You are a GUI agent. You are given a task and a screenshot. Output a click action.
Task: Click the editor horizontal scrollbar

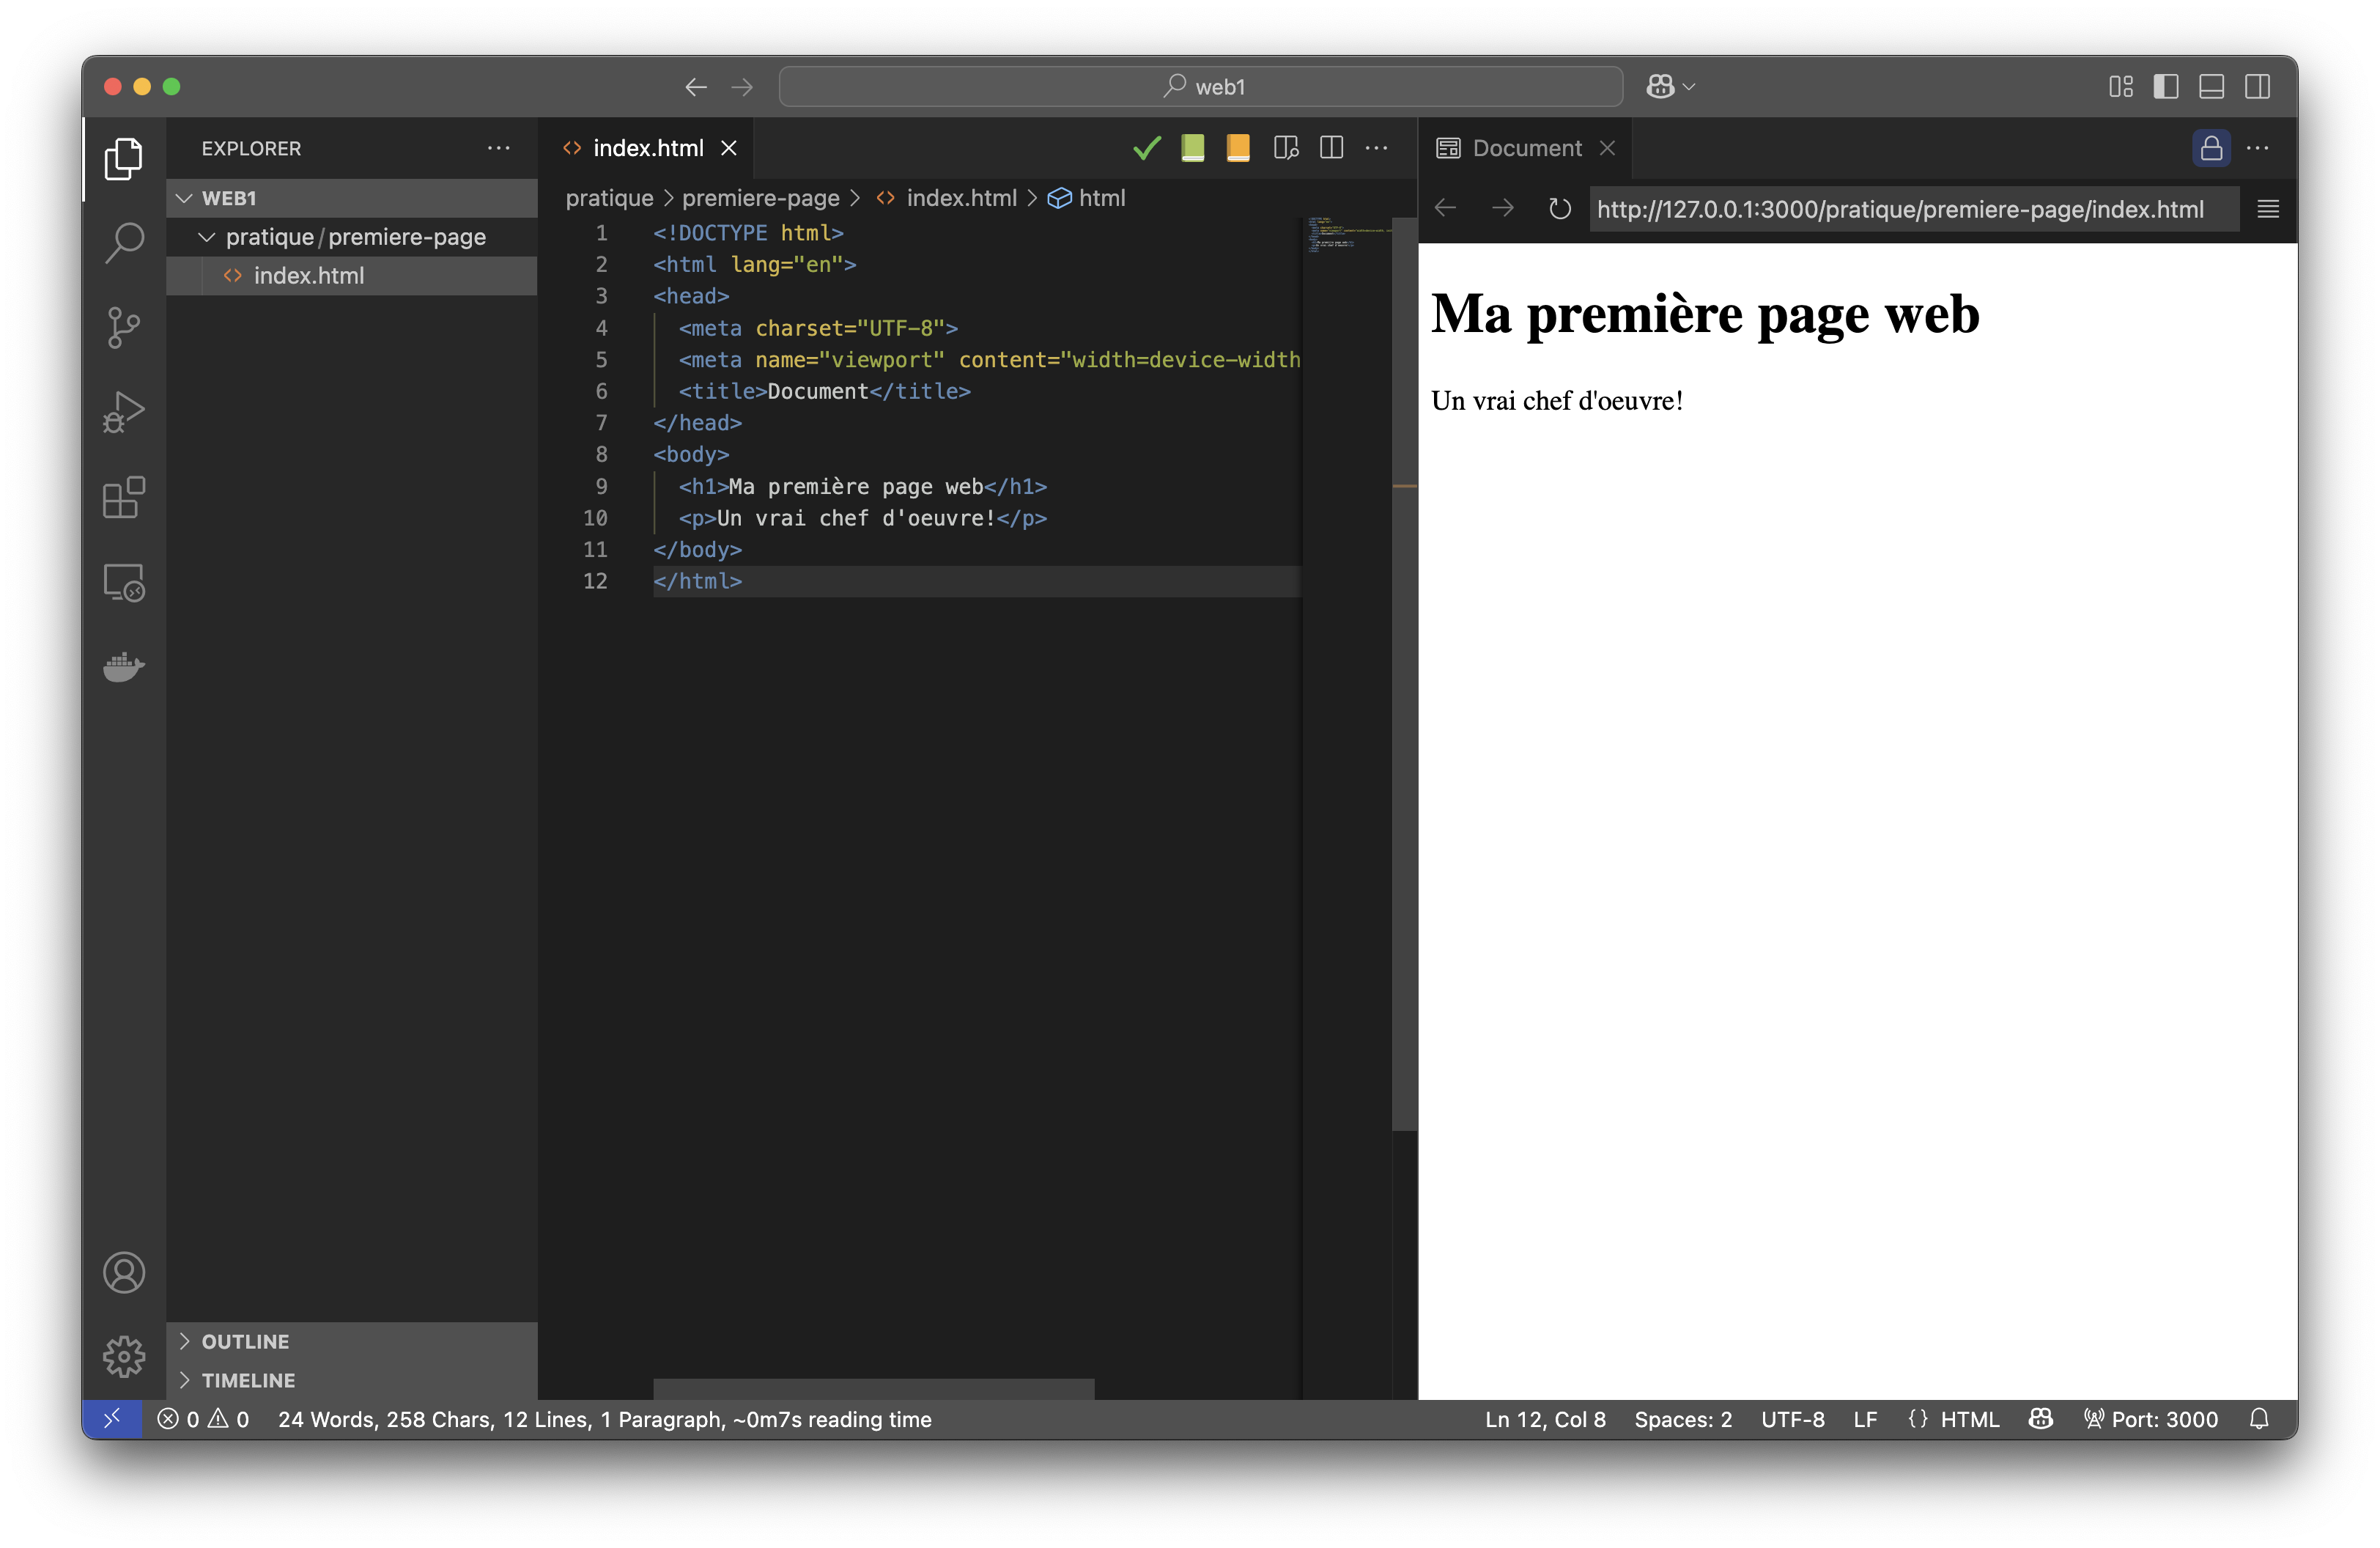click(873, 1389)
